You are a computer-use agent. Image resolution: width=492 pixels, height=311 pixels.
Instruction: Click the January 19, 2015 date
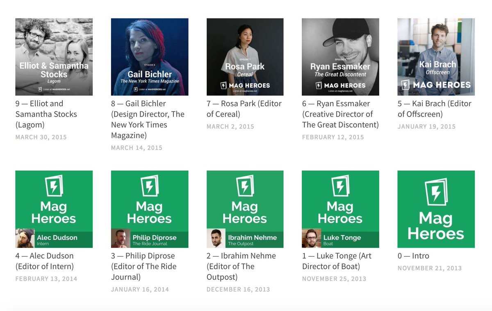(426, 127)
